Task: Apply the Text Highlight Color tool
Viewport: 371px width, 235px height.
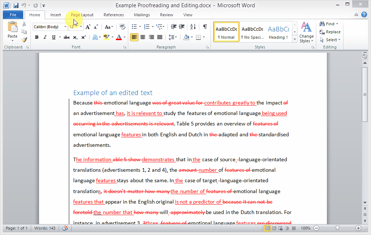Action: [x=107, y=37]
